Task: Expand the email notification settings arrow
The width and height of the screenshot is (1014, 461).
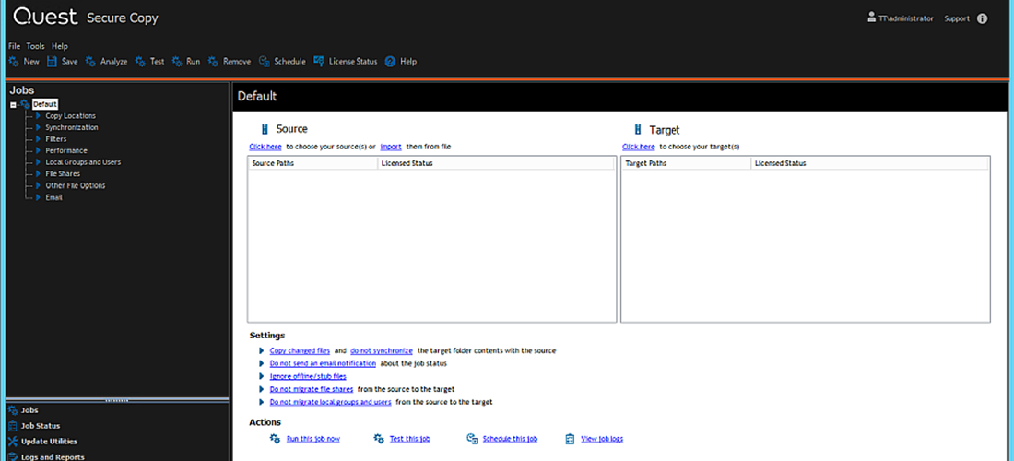Action: click(x=261, y=363)
